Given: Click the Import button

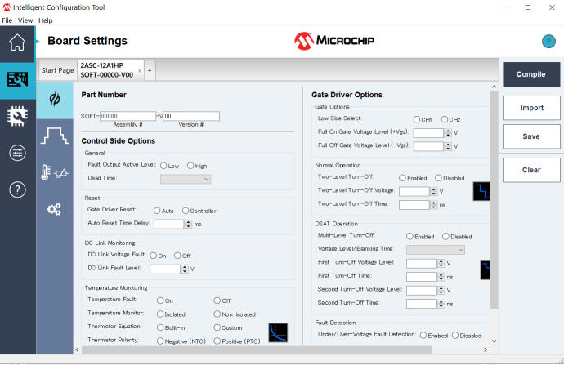Looking at the screenshot, I should (x=531, y=108).
